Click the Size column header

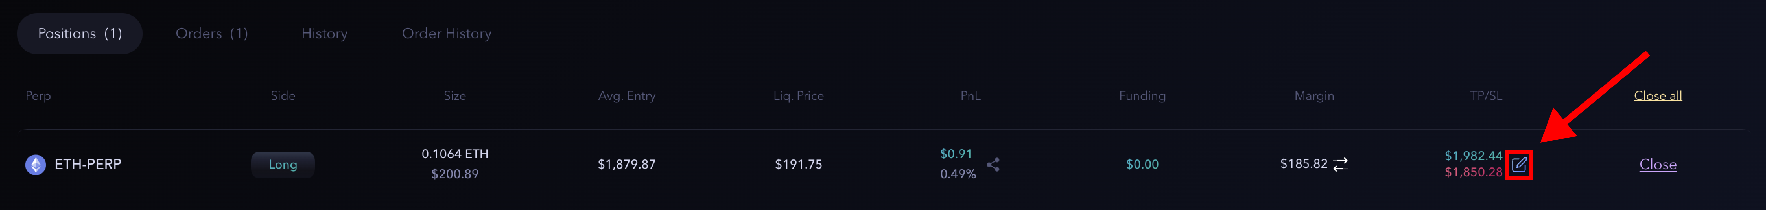(454, 95)
